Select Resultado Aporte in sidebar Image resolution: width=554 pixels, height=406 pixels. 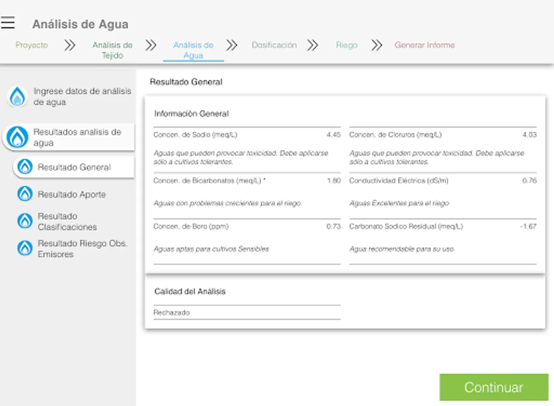72,194
